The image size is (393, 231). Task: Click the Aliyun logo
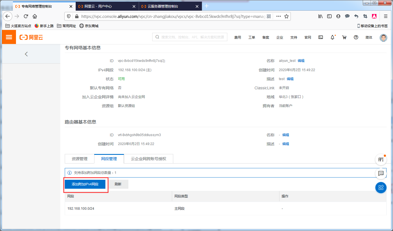[x=31, y=37]
